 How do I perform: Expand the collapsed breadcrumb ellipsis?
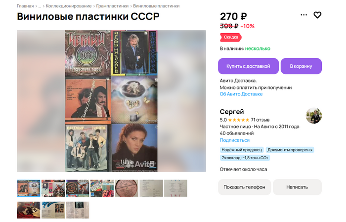[40, 6]
